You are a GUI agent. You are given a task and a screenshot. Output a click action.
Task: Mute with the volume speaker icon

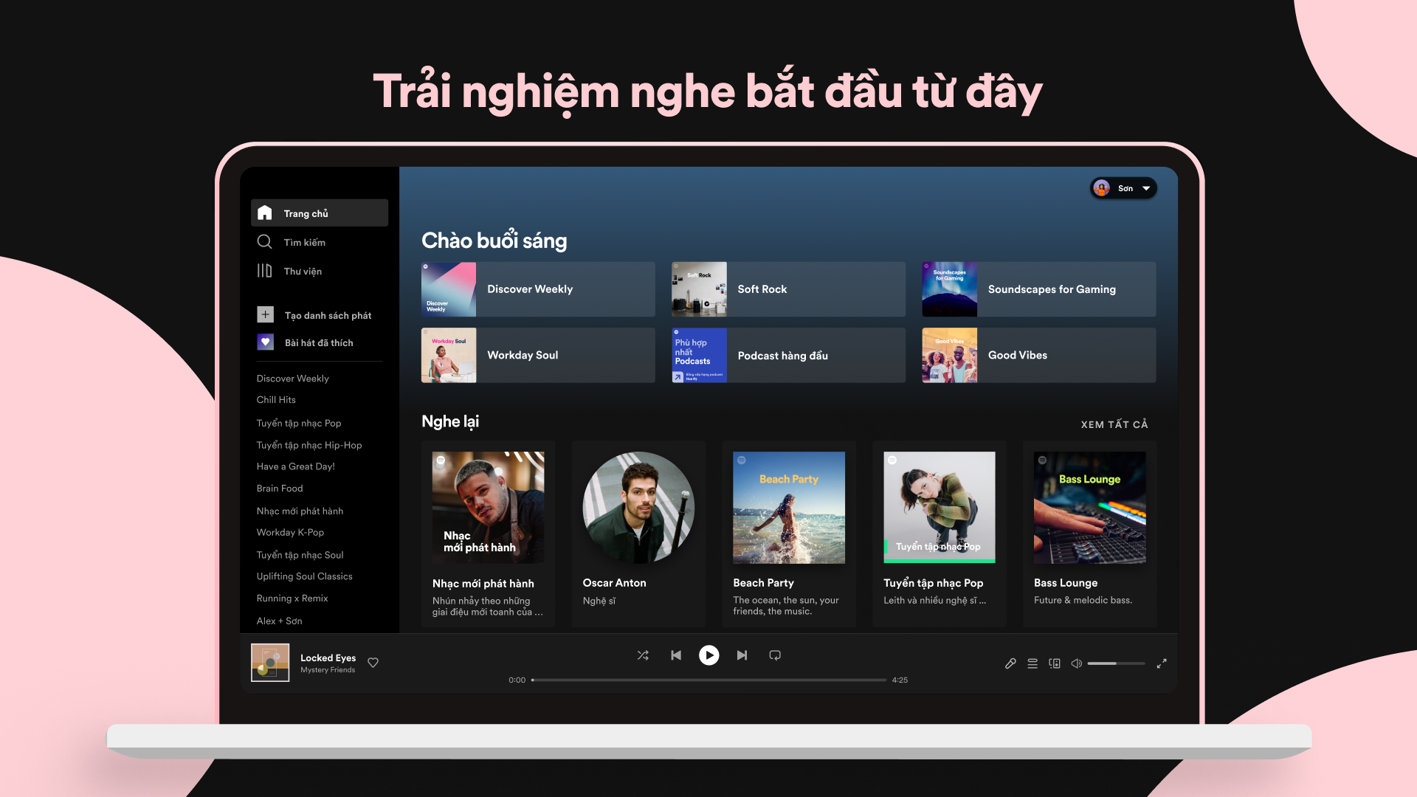coord(1077,663)
